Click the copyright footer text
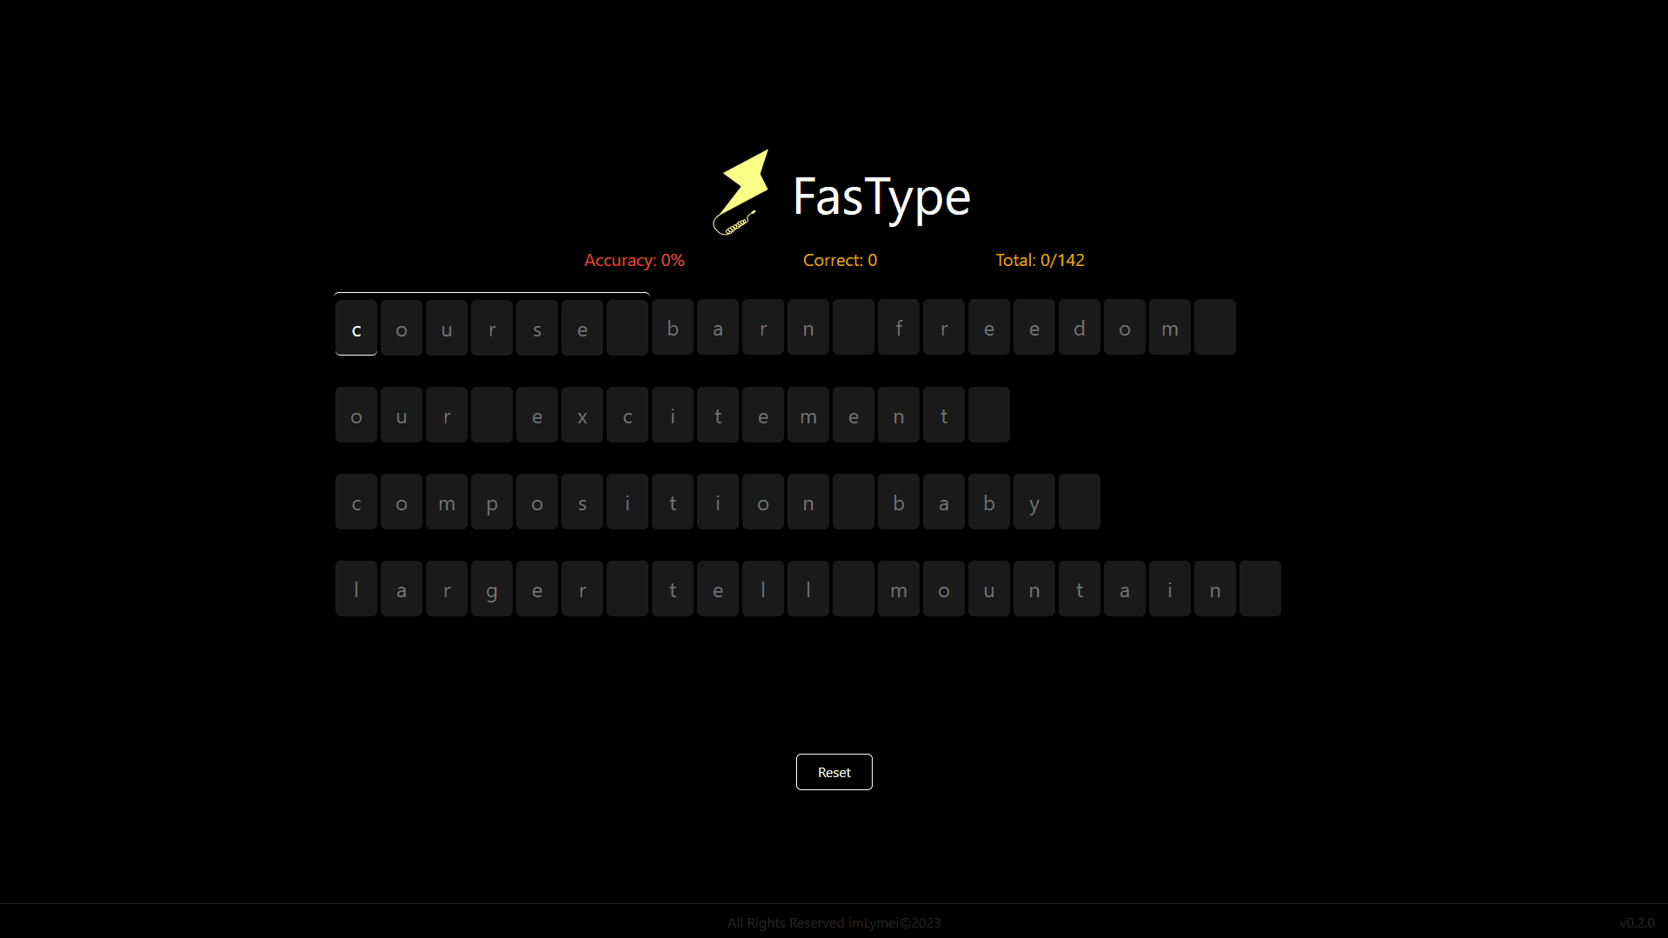This screenshot has width=1668, height=938. point(833,922)
